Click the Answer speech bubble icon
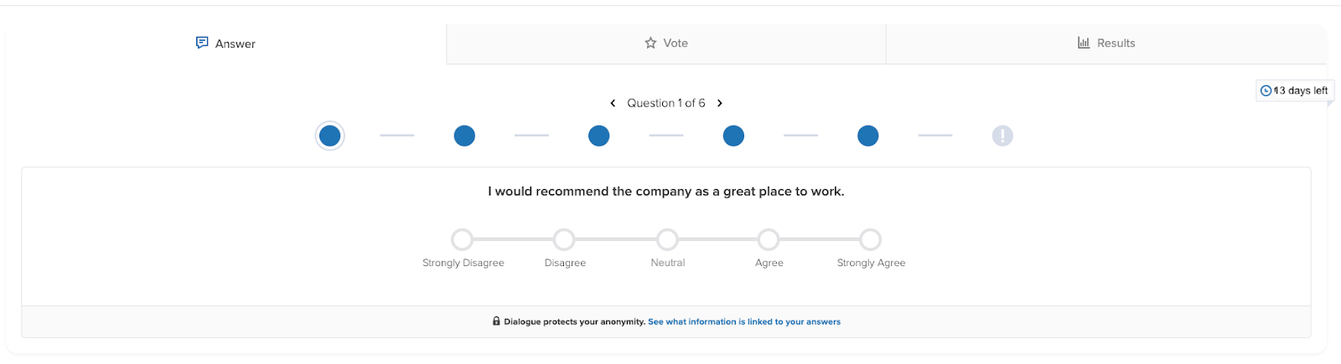 pos(202,43)
